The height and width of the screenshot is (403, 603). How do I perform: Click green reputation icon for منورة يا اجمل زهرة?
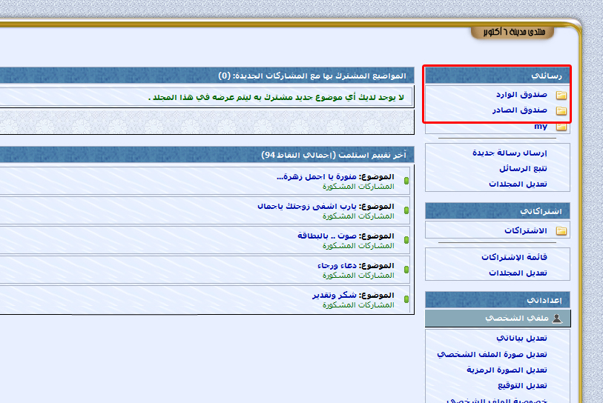click(406, 181)
